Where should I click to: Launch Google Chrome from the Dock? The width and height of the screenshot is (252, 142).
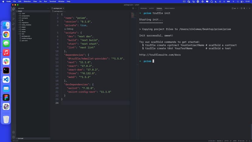point(6,34)
